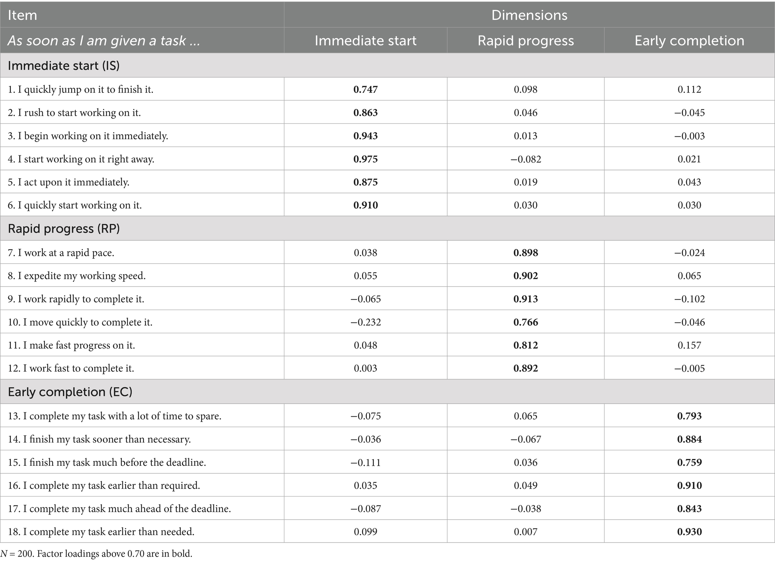
Task: Click item 14 "I finish my task sooner than necessary"
Action: 99,439
